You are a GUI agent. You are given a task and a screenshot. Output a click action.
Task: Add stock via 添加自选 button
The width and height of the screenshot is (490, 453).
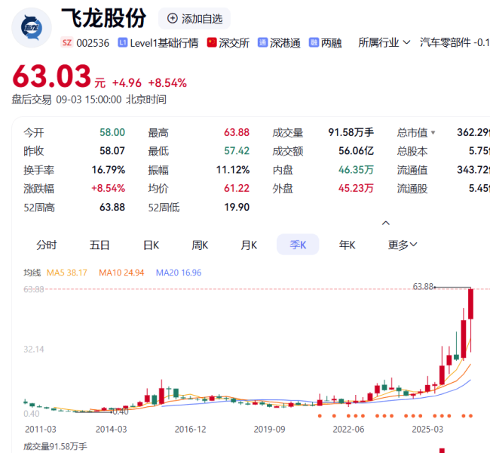click(194, 19)
